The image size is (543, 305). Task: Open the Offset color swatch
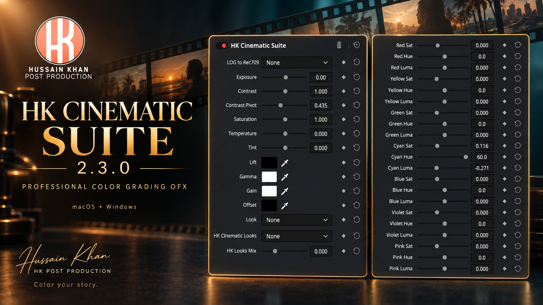269,205
